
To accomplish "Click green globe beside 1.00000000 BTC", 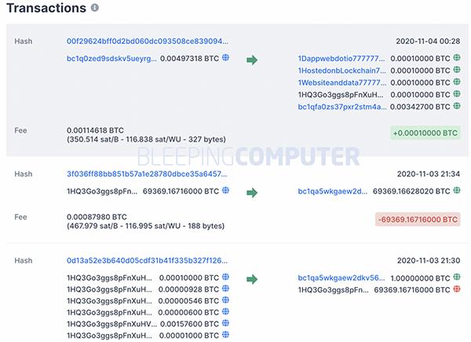I will 457,277.
